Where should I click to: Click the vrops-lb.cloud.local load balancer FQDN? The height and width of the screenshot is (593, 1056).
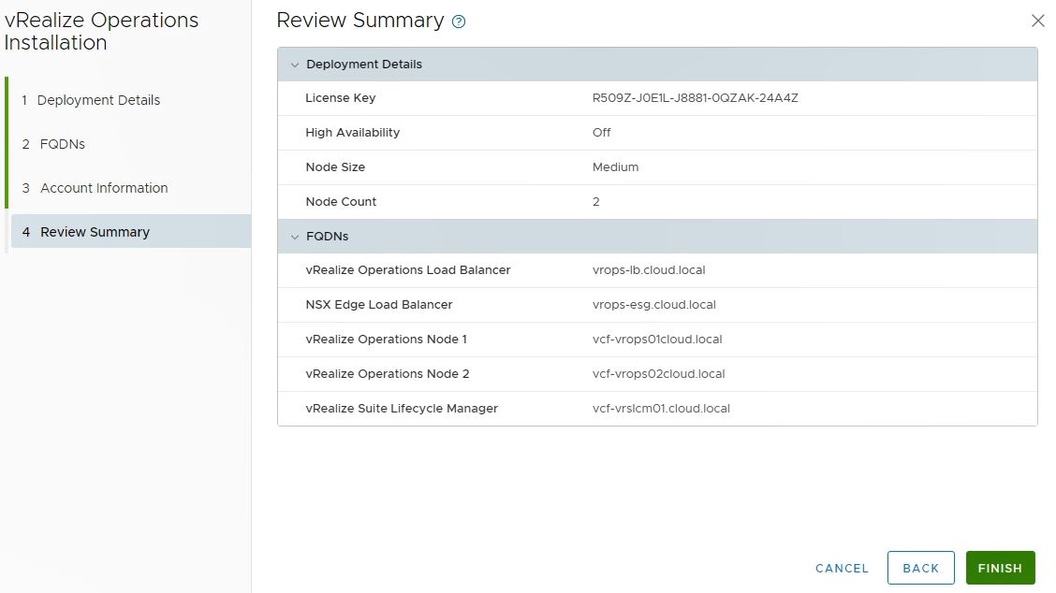point(649,270)
